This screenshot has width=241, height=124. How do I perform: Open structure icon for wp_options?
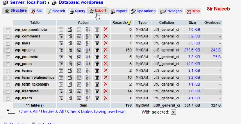pos(70,50)
